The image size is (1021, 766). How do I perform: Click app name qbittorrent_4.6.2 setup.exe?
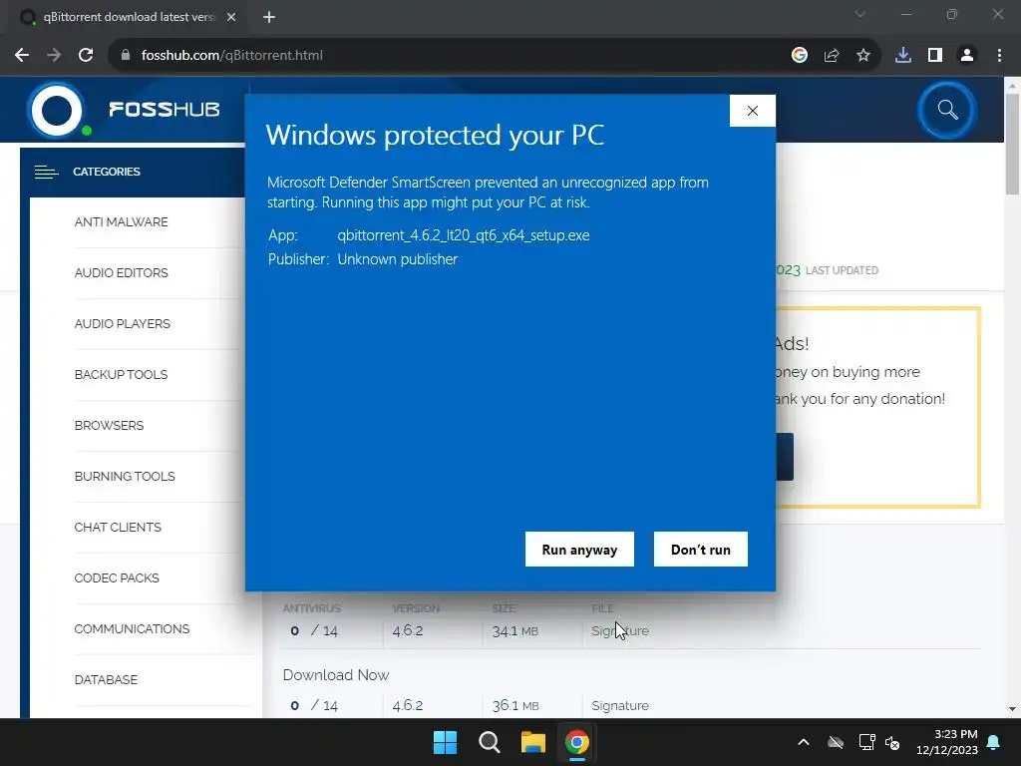pos(464,235)
